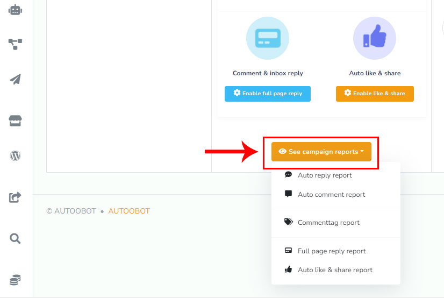Open the store icon in sidebar
444x298 pixels.
16,120
